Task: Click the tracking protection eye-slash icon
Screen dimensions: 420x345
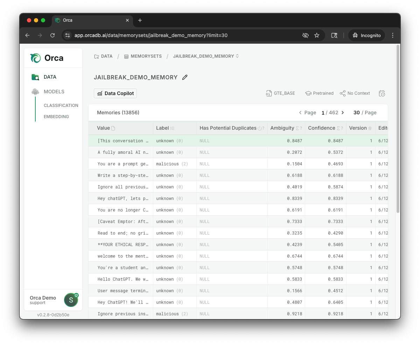Action: click(306, 35)
